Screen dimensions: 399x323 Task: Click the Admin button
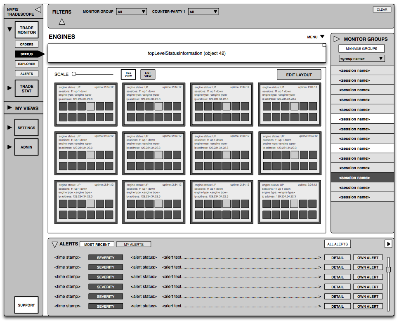tap(26, 147)
